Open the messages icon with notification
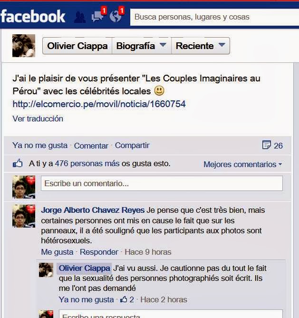The width and height of the screenshot is (299, 318). 99,15
